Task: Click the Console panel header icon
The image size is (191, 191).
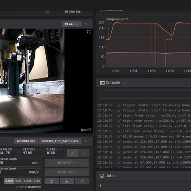Action: click(x=102, y=83)
